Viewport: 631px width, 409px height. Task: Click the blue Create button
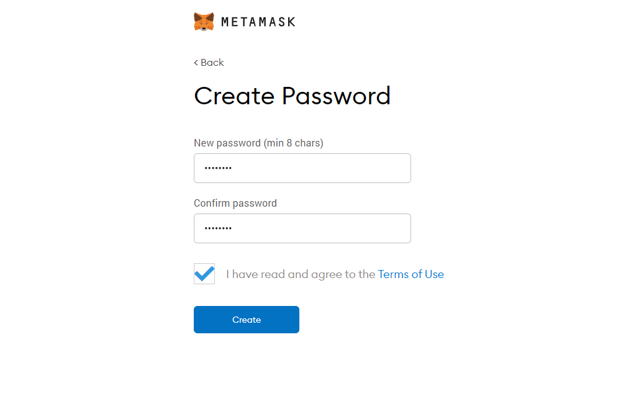[x=247, y=320]
